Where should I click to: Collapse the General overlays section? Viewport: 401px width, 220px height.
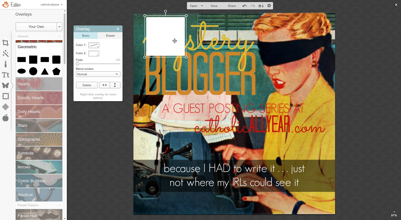click(39, 36)
